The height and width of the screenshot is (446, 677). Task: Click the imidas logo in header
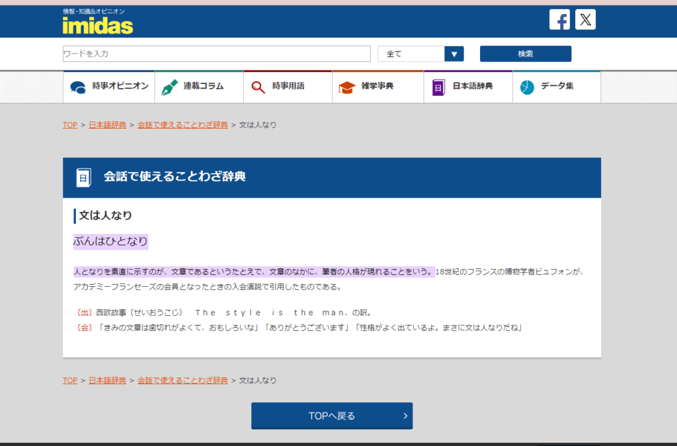[x=98, y=24]
